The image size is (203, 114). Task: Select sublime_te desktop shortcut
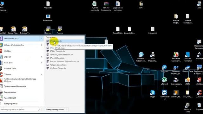coord(176,94)
